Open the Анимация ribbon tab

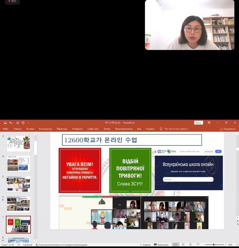(x=77, y=129)
